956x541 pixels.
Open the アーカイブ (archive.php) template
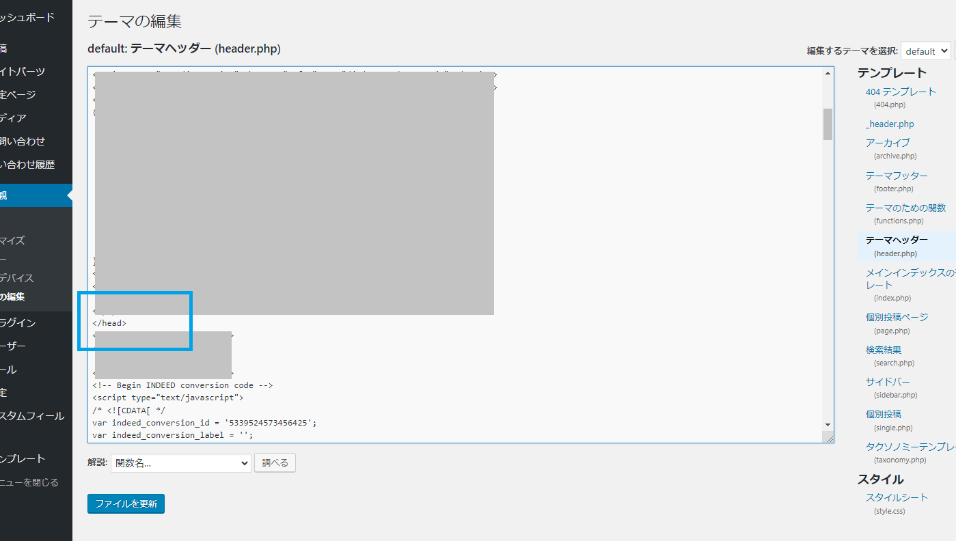pos(888,143)
